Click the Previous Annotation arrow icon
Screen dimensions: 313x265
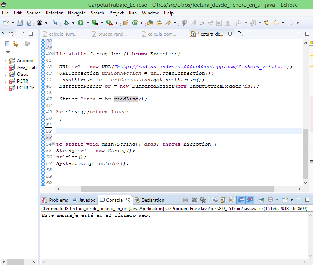click(253, 23)
